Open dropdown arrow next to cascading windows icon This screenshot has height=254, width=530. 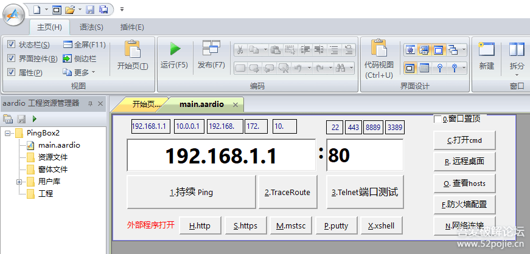pyautogui.click(x=464, y=50)
